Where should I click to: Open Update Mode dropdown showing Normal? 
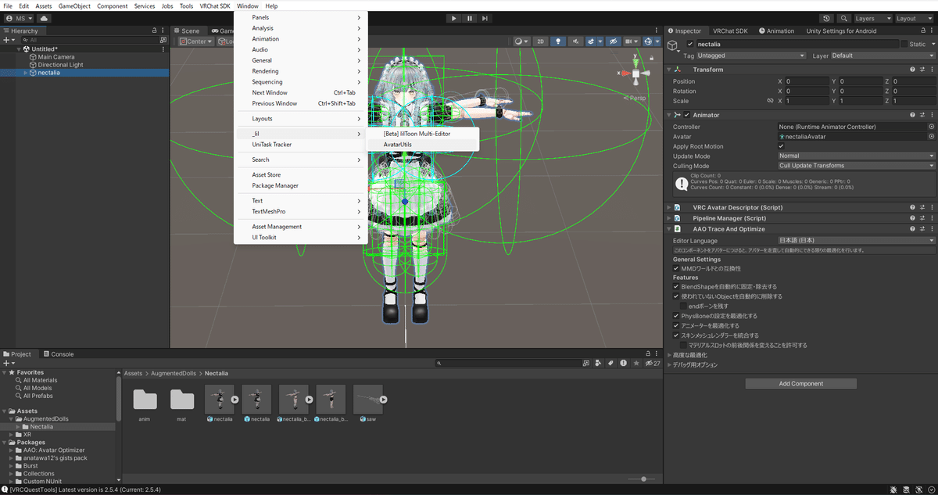(857, 156)
